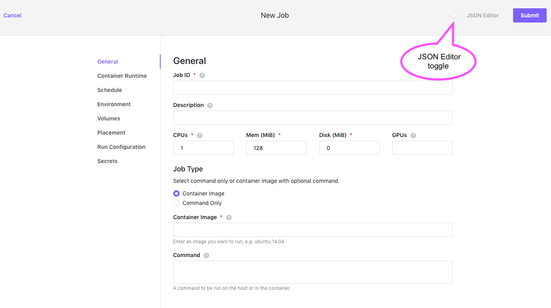Image resolution: width=551 pixels, height=308 pixels.
Task: Focus the Command text area
Action: coord(313,272)
